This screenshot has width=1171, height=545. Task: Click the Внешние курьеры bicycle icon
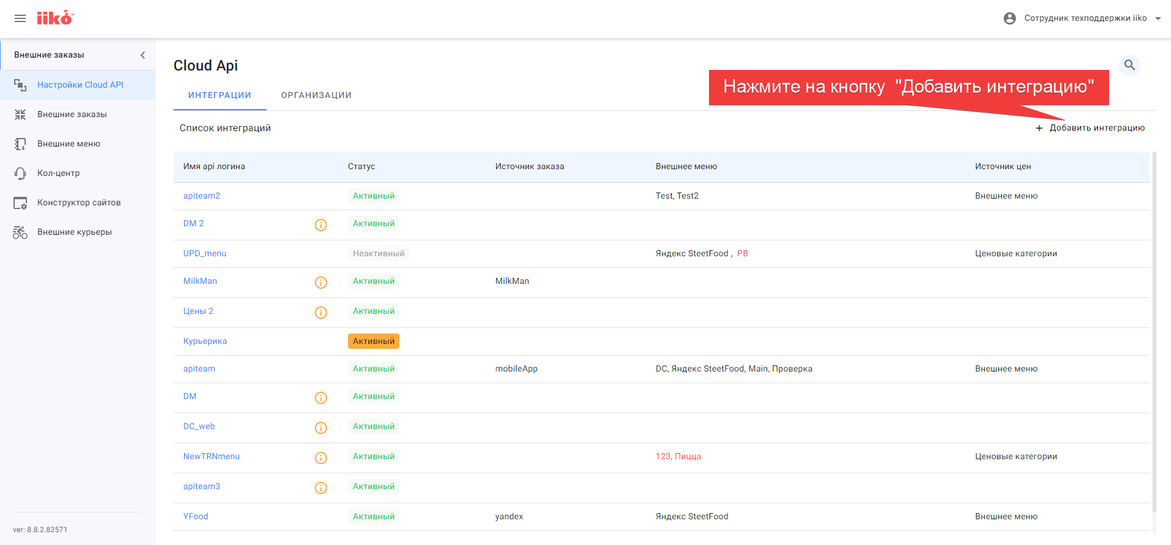point(20,232)
